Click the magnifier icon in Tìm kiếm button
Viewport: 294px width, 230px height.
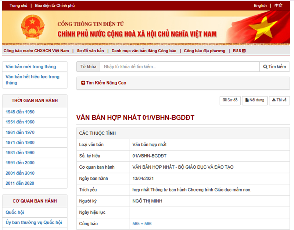click(265, 67)
